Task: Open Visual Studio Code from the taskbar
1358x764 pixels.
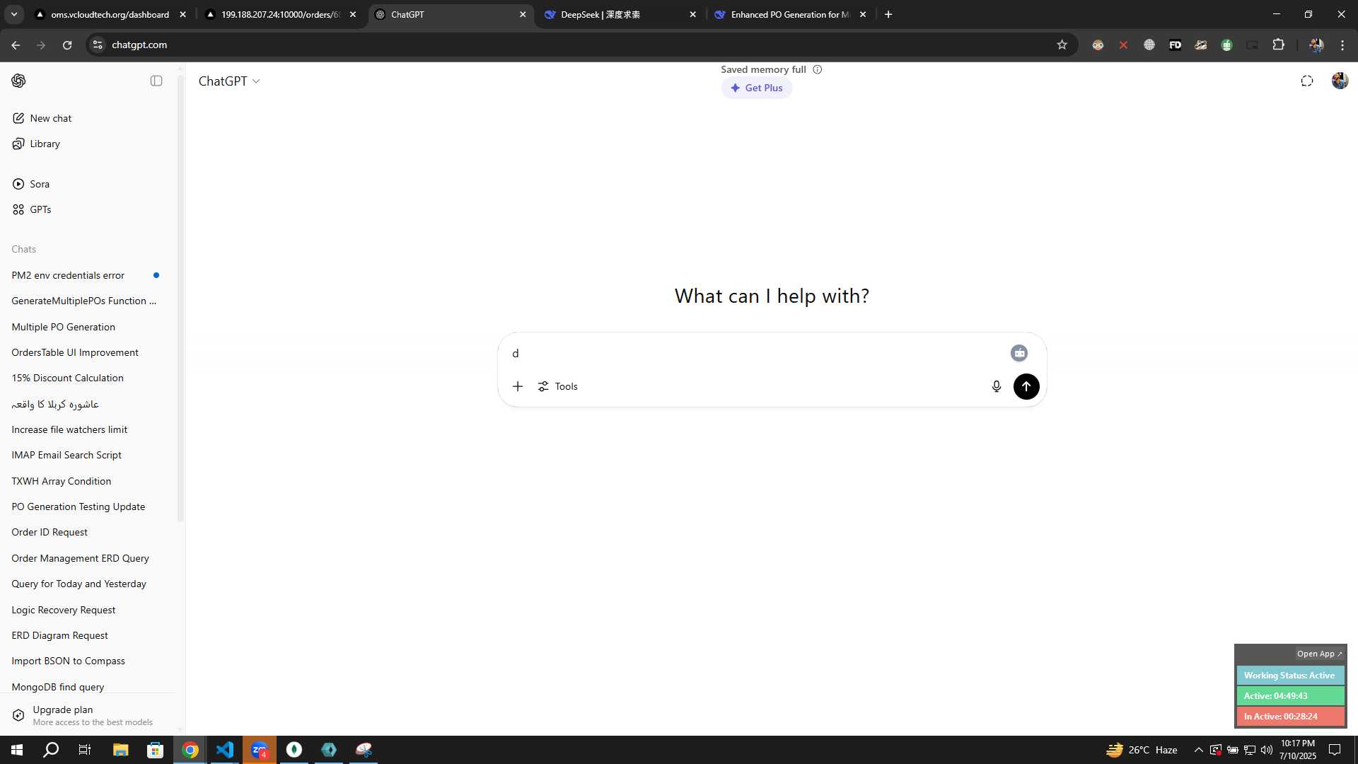Action: 225,750
